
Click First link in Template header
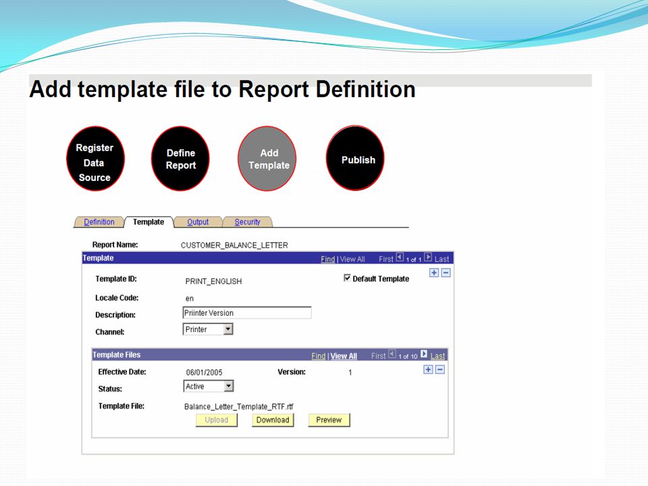[x=386, y=259]
